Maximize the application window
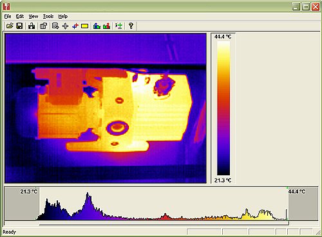This screenshot has width=322, height=237. point(306,6)
